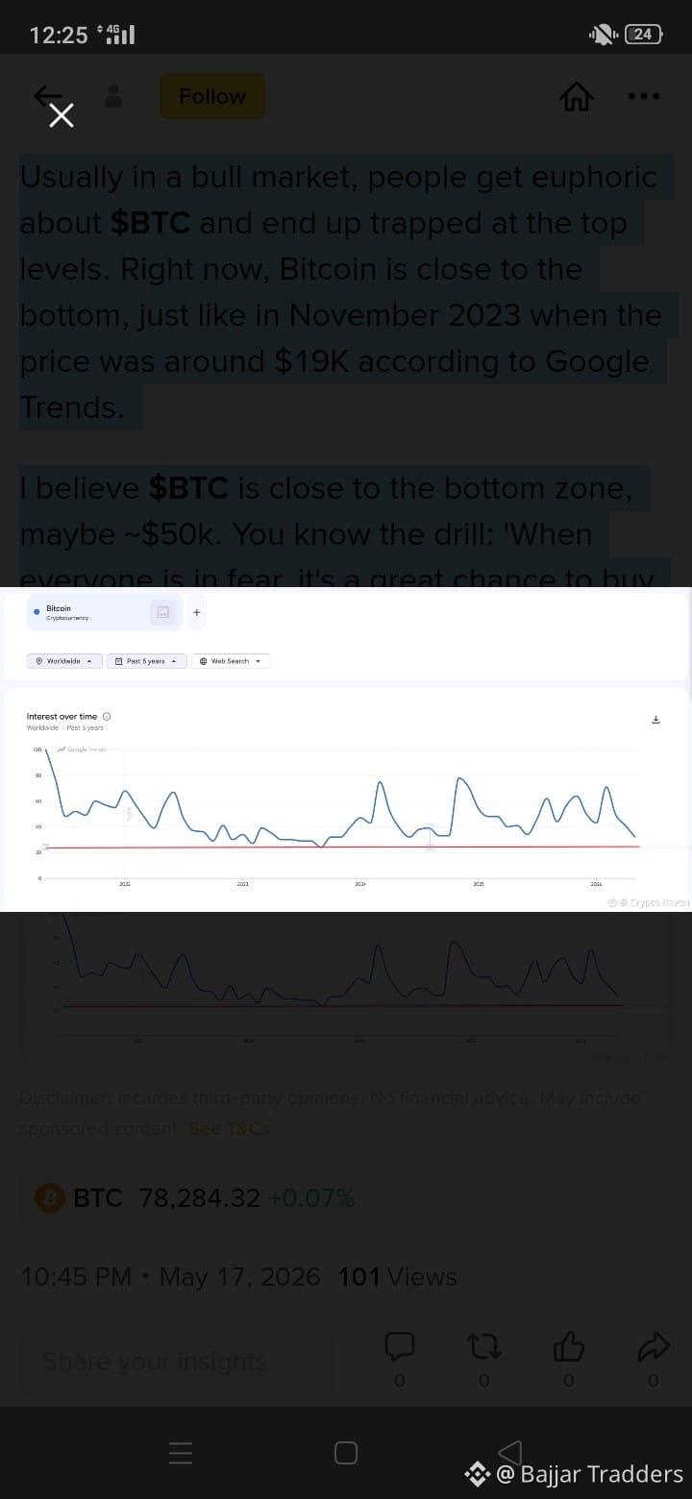Tap the Android recent apps menu button
The height and width of the screenshot is (1499, 692).
pos(181,1453)
